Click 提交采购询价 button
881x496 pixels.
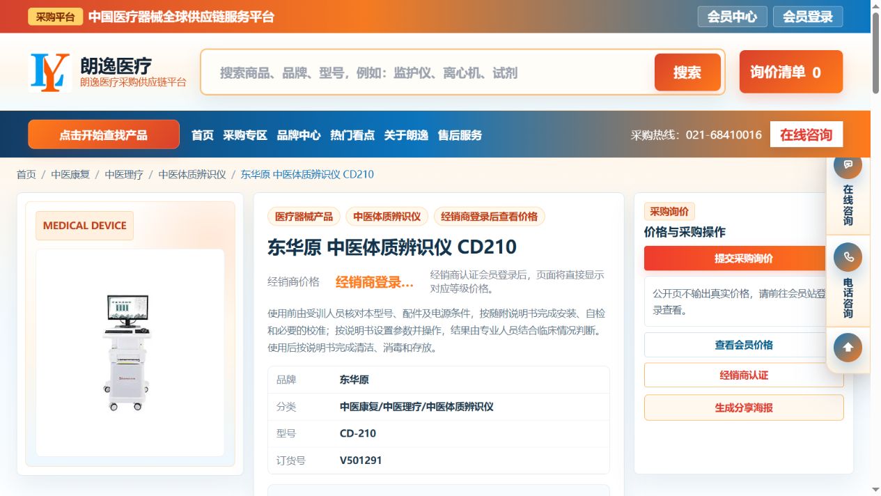pos(744,258)
